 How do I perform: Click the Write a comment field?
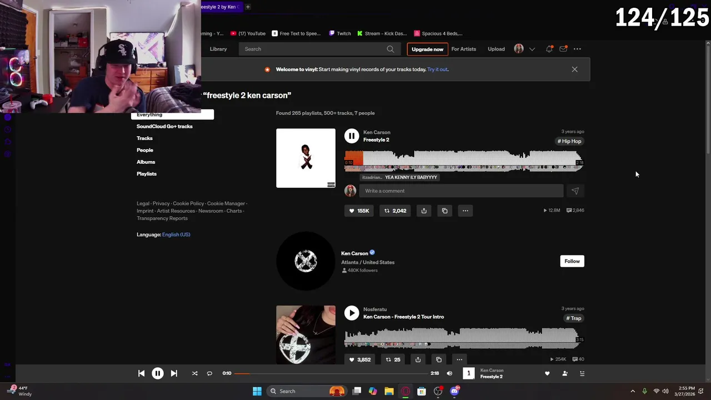tap(461, 191)
